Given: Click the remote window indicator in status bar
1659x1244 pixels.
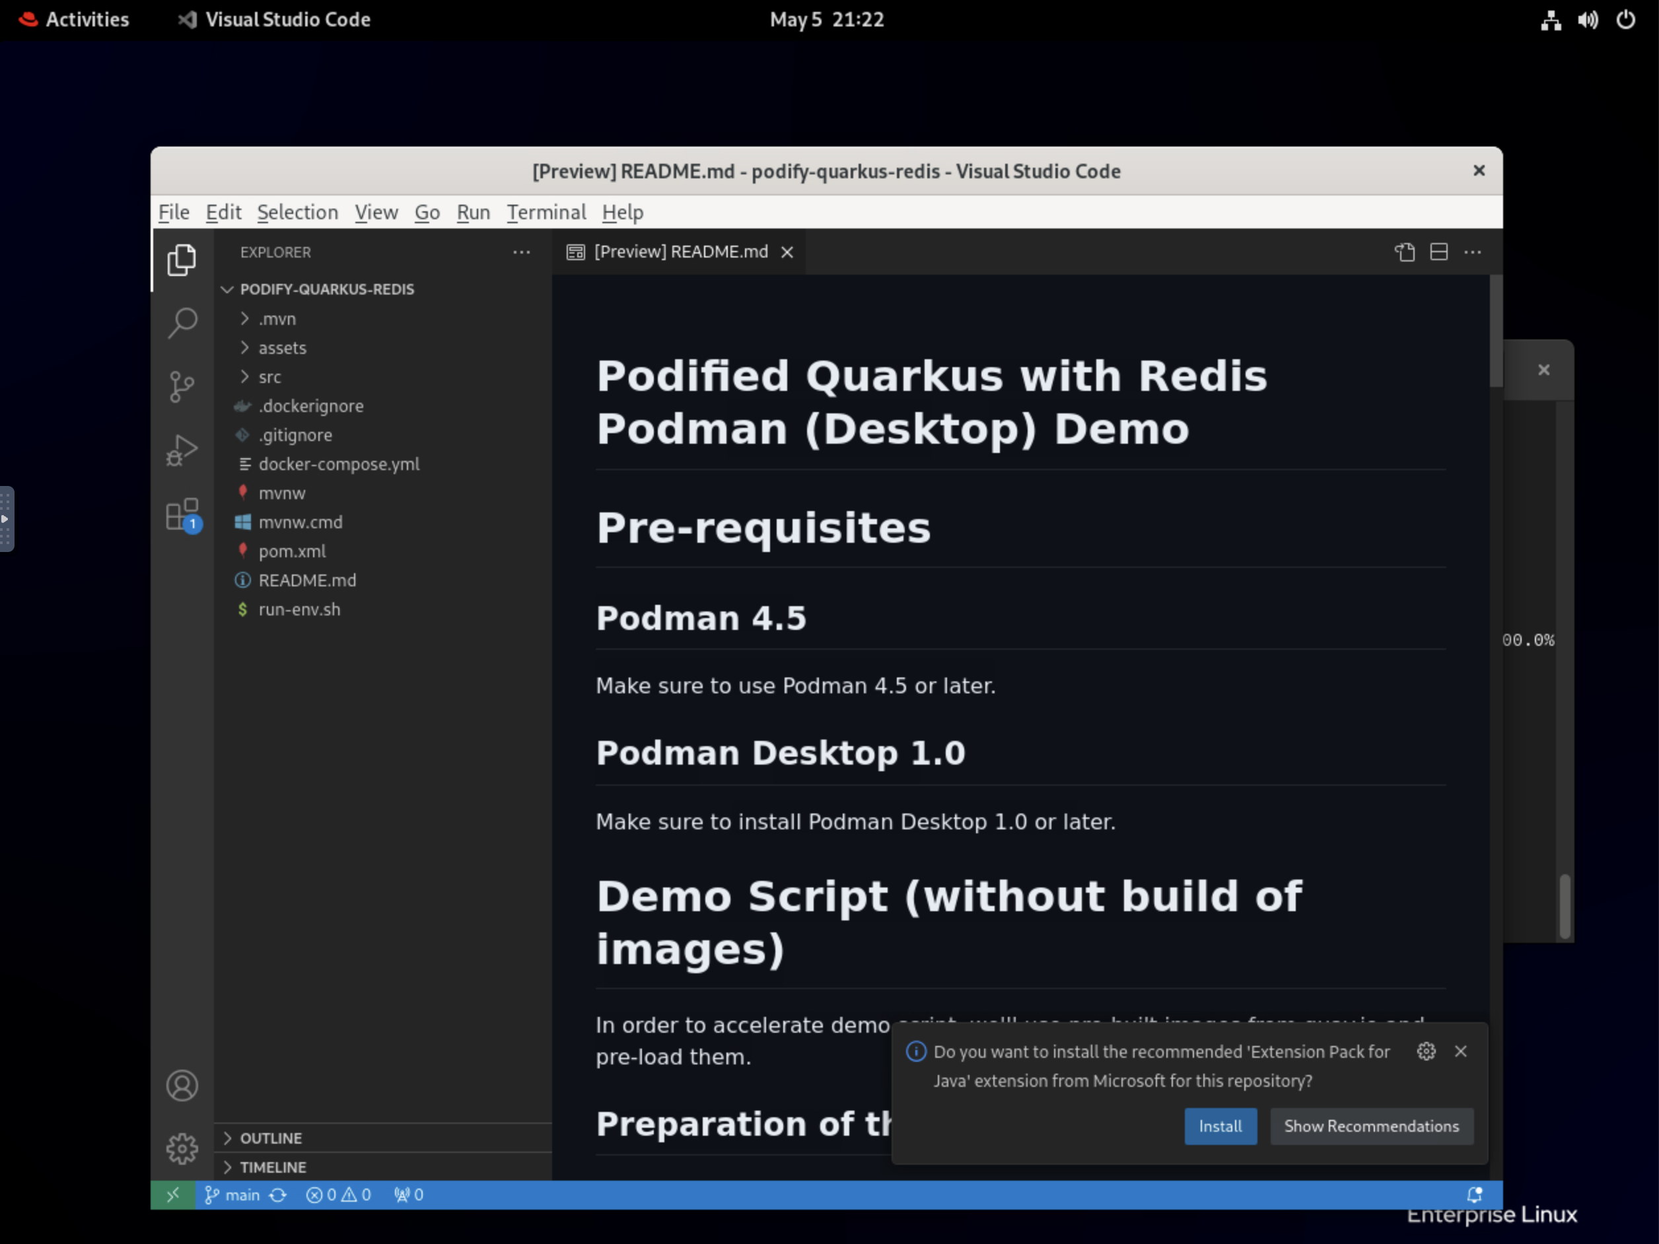Looking at the screenshot, I should [173, 1194].
